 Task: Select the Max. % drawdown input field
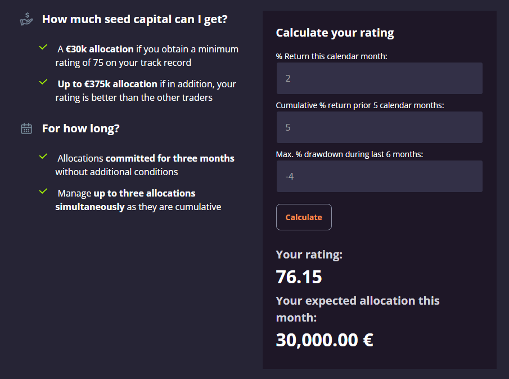click(379, 176)
